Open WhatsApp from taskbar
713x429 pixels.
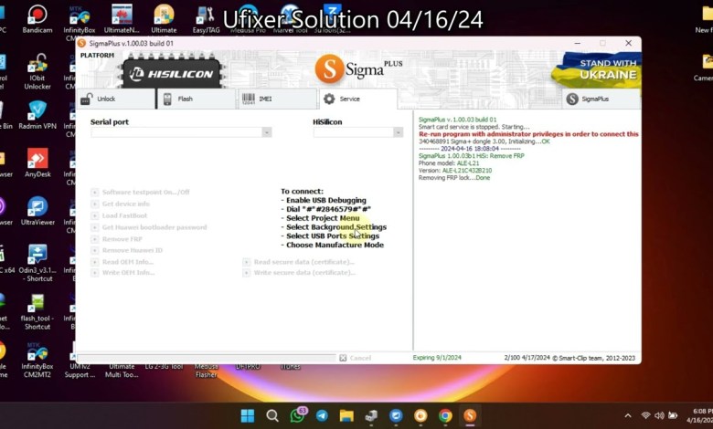click(297, 415)
